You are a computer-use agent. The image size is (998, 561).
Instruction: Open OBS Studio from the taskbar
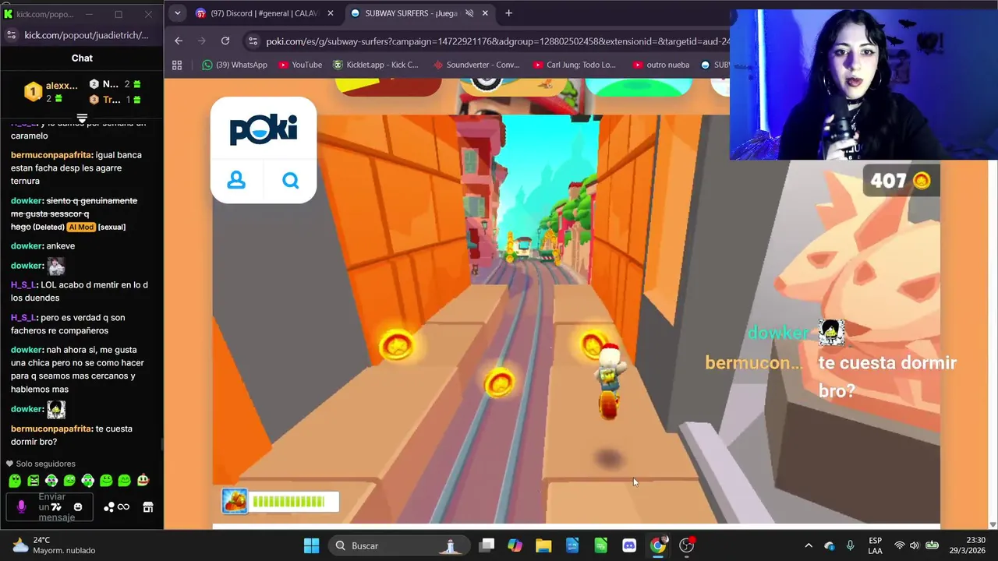pos(687,545)
